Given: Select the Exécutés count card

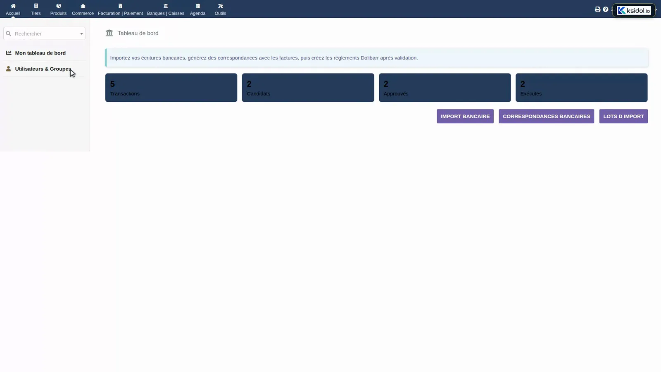Looking at the screenshot, I should click(x=581, y=88).
